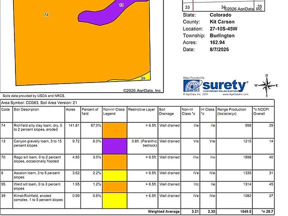Click weighted average Non-Irr value 3.21
288x216 pixels.
[x=195, y=211]
